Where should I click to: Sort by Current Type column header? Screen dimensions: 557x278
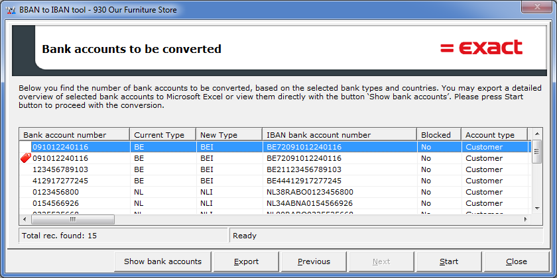pyautogui.click(x=162, y=135)
